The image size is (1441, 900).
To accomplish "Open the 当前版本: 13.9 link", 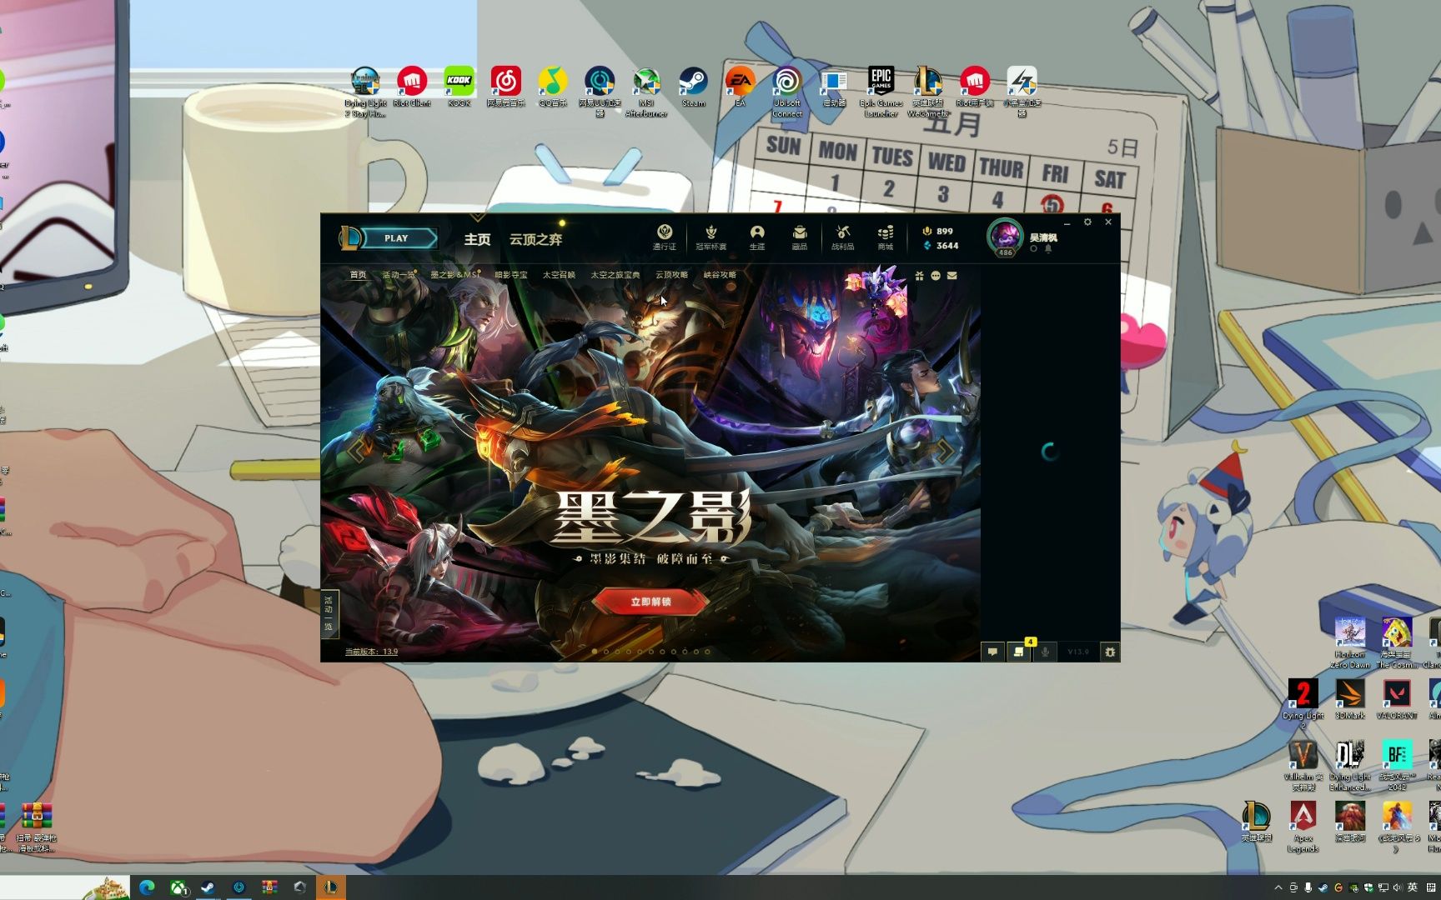I will click(x=372, y=652).
